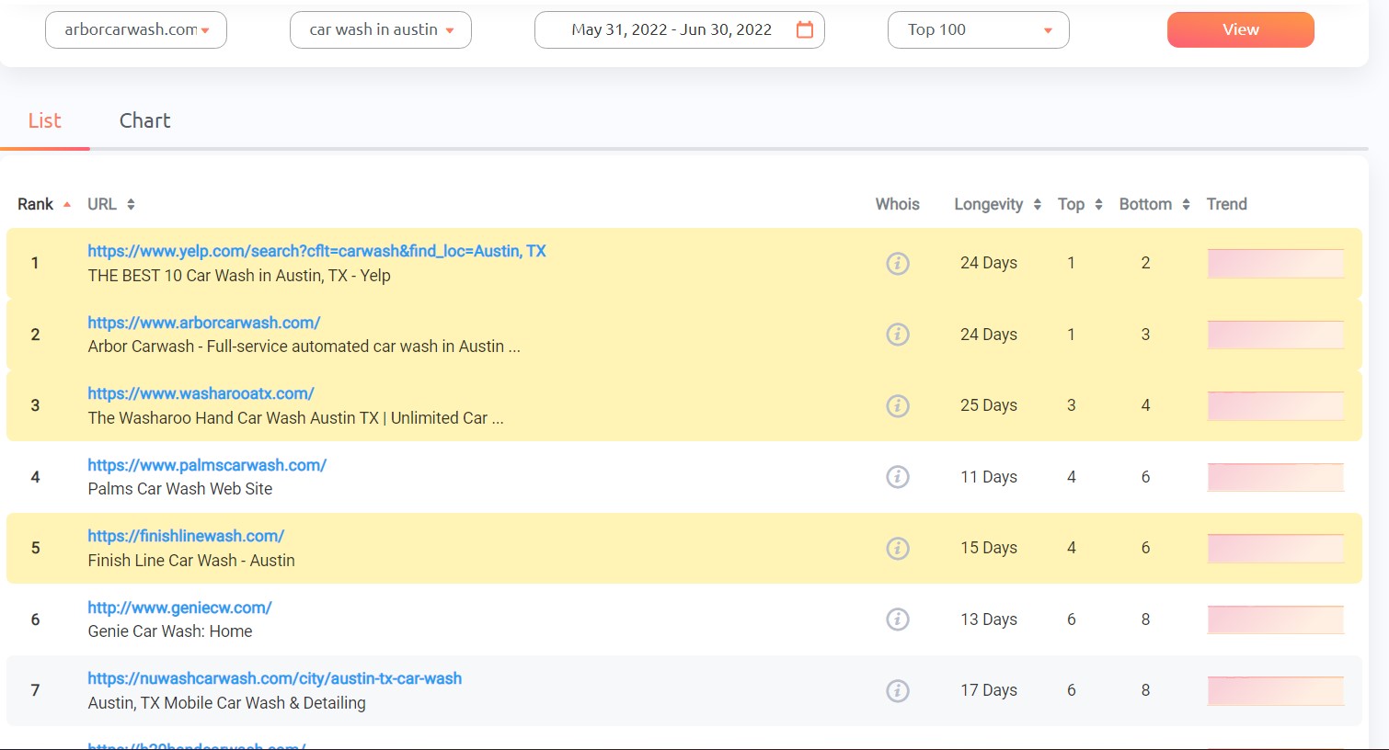The height and width of the screenshot is (750, 1389).
Task: Click the Whois column header
Action: click(x=898, y=204)
